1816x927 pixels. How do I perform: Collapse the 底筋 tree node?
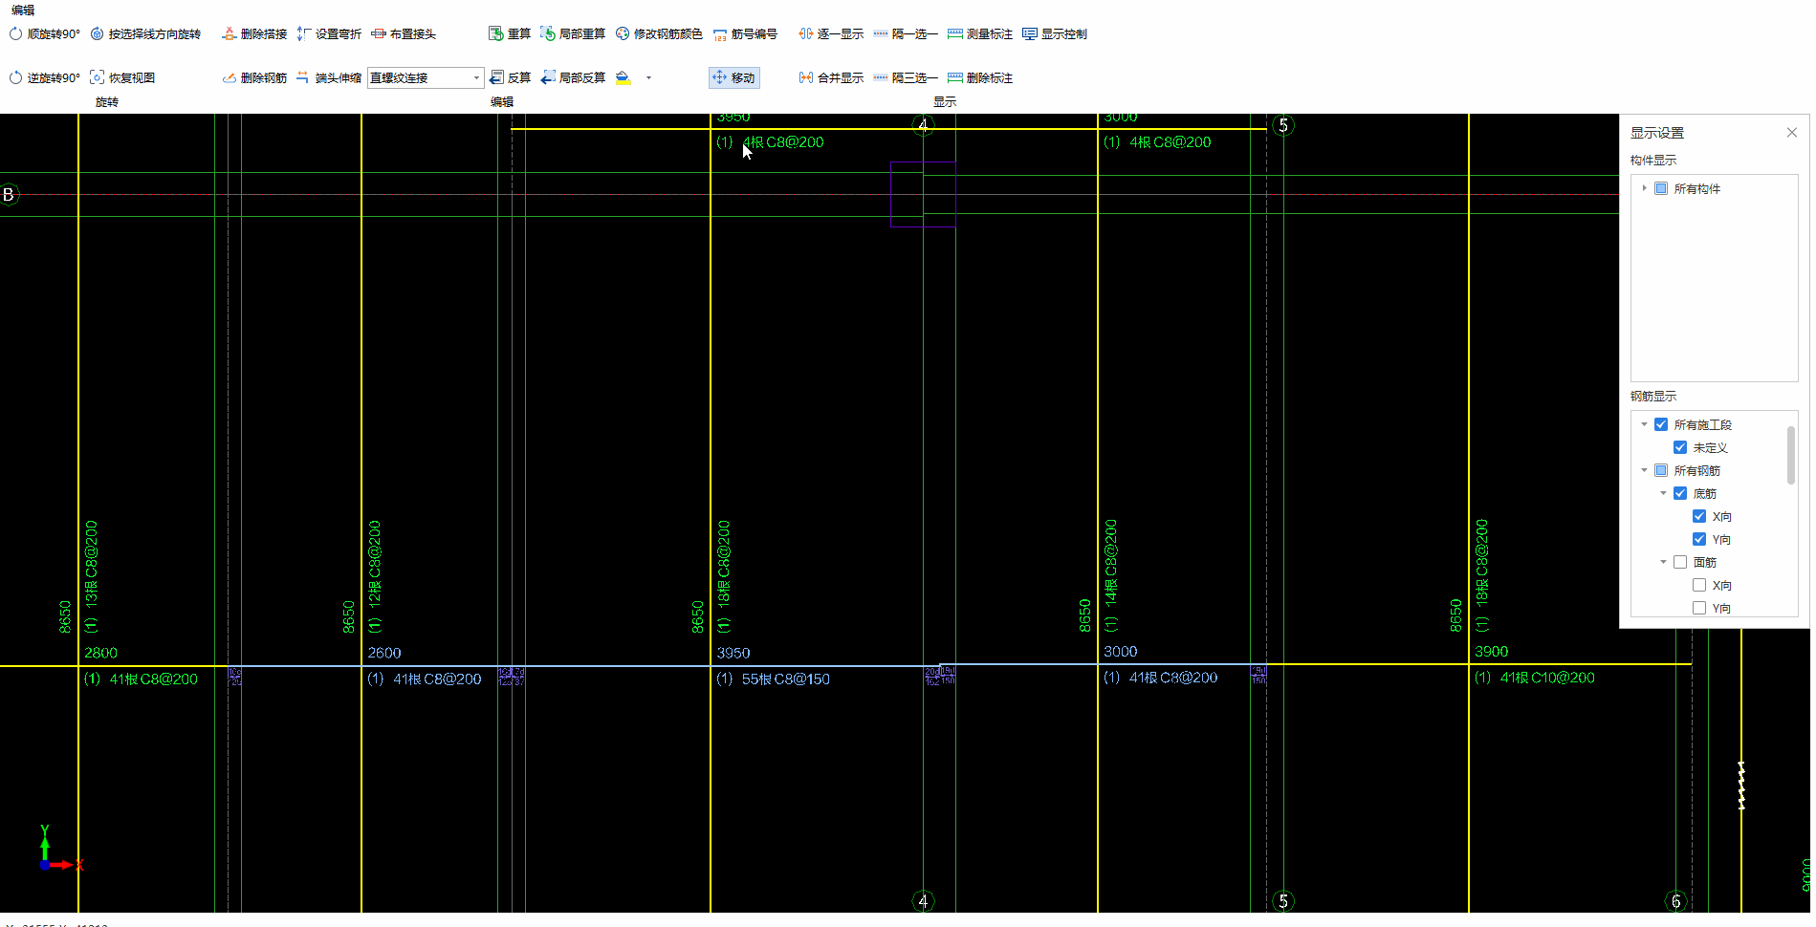pyautogui.click(x=1663, y=493)
